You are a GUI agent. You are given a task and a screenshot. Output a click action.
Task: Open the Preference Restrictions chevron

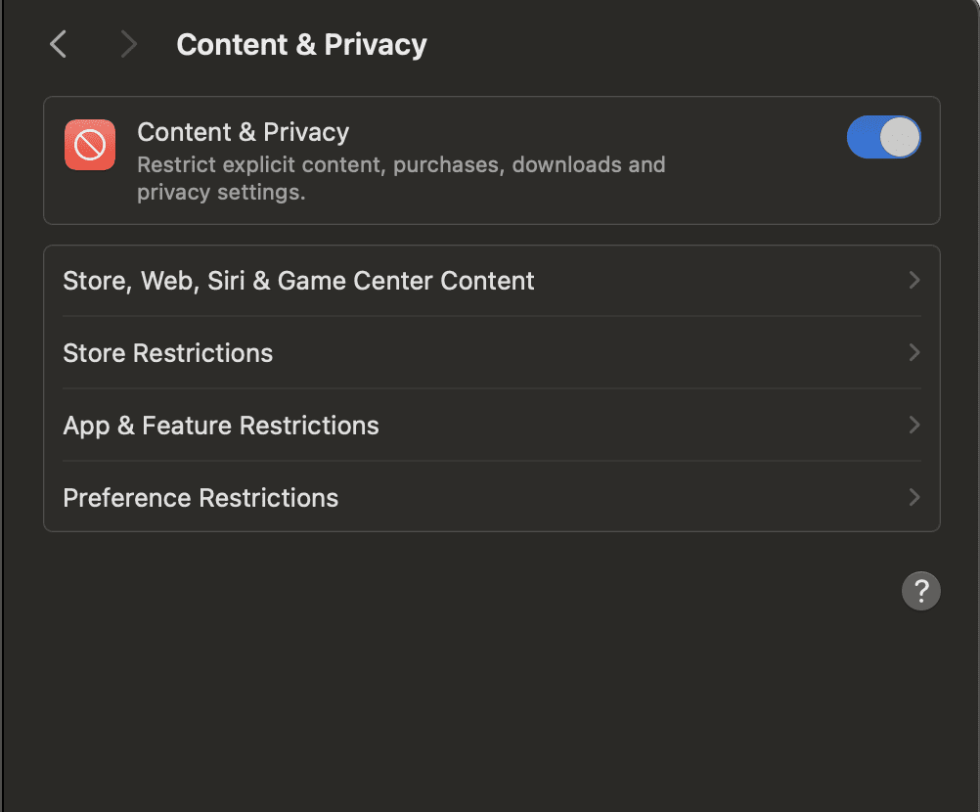(913, 498)
